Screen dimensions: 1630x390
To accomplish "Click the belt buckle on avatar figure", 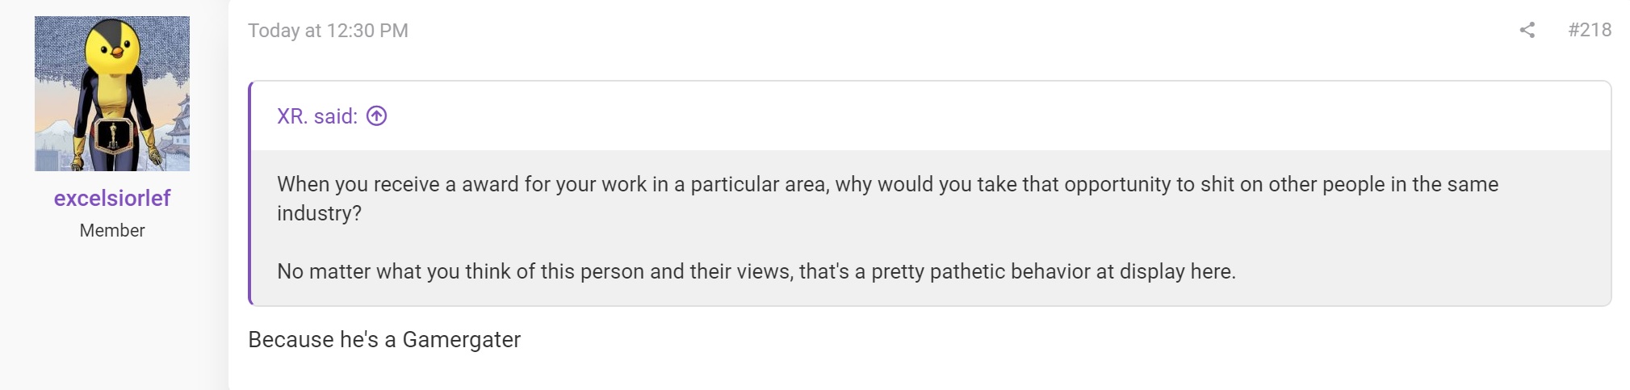I will [112, 135].
